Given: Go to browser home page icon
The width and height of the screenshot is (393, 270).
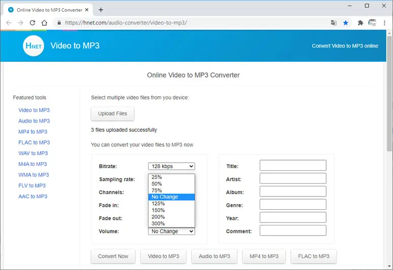Looking at the screenshot, I should point(44,23).
